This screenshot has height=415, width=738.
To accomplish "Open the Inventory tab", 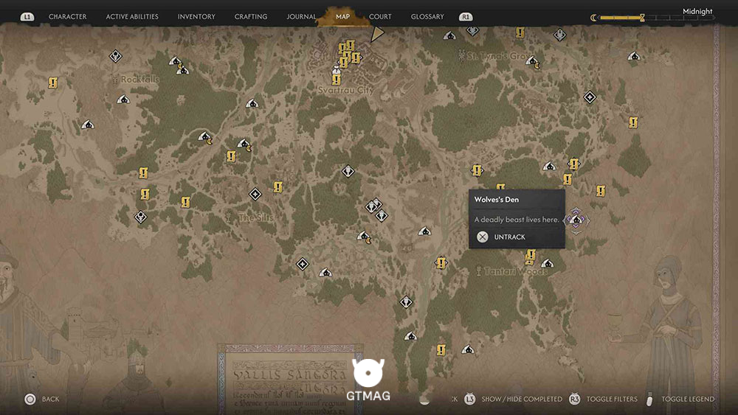I will point(196,16).
